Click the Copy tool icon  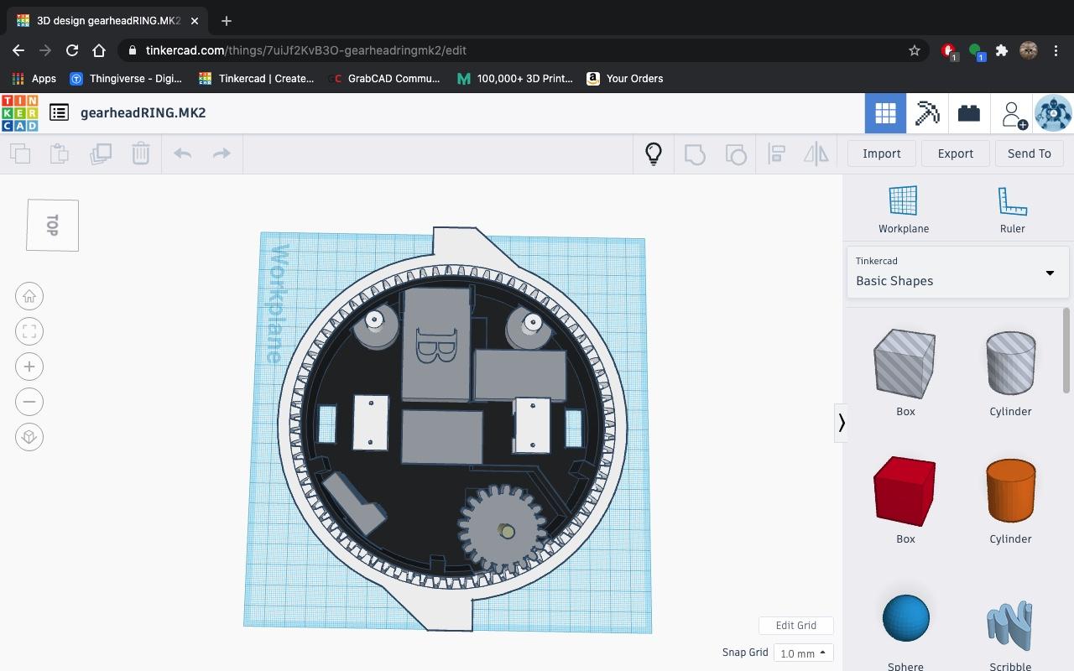20,153
